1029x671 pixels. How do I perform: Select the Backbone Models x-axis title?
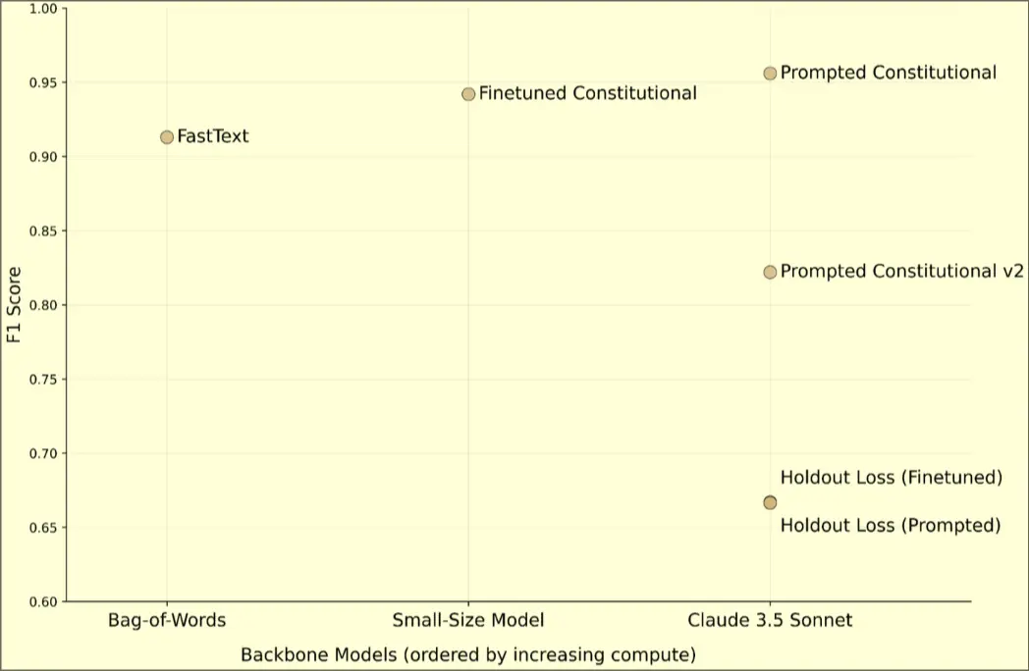468,654
